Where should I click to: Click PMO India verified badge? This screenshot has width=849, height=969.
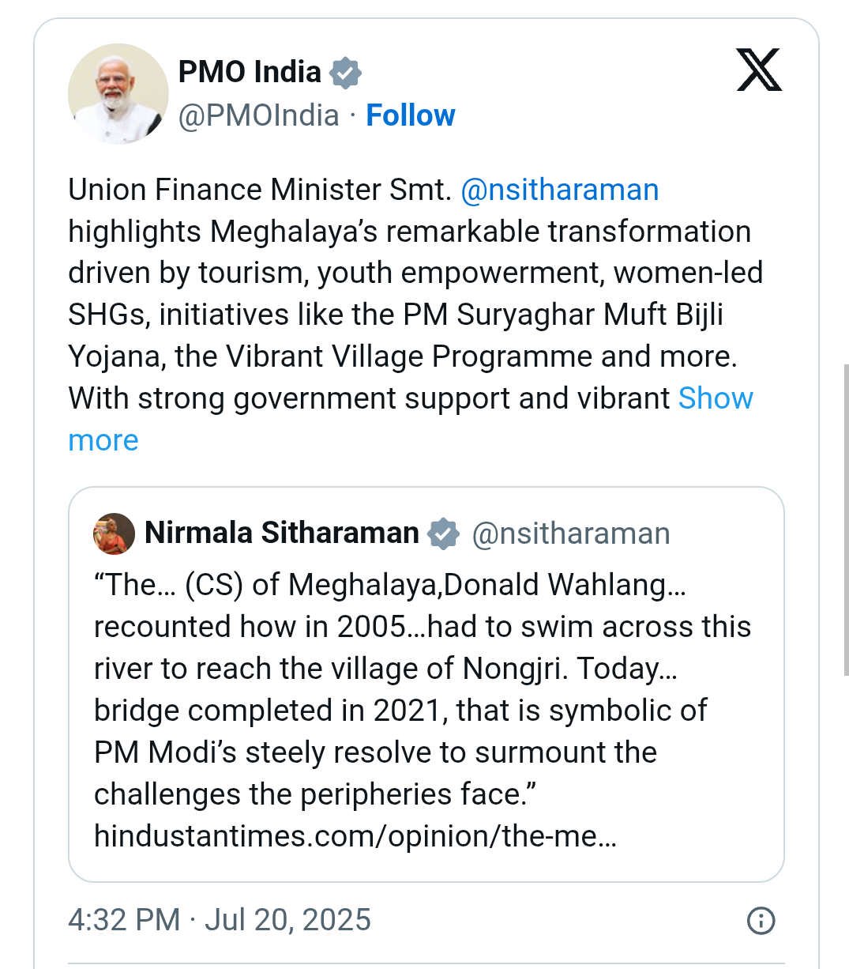pyautogui.click(x=345, y=73)
